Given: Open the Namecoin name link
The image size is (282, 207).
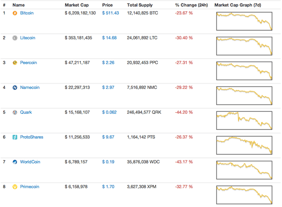Looking at the screenshot, I should [x=30, y=87].
